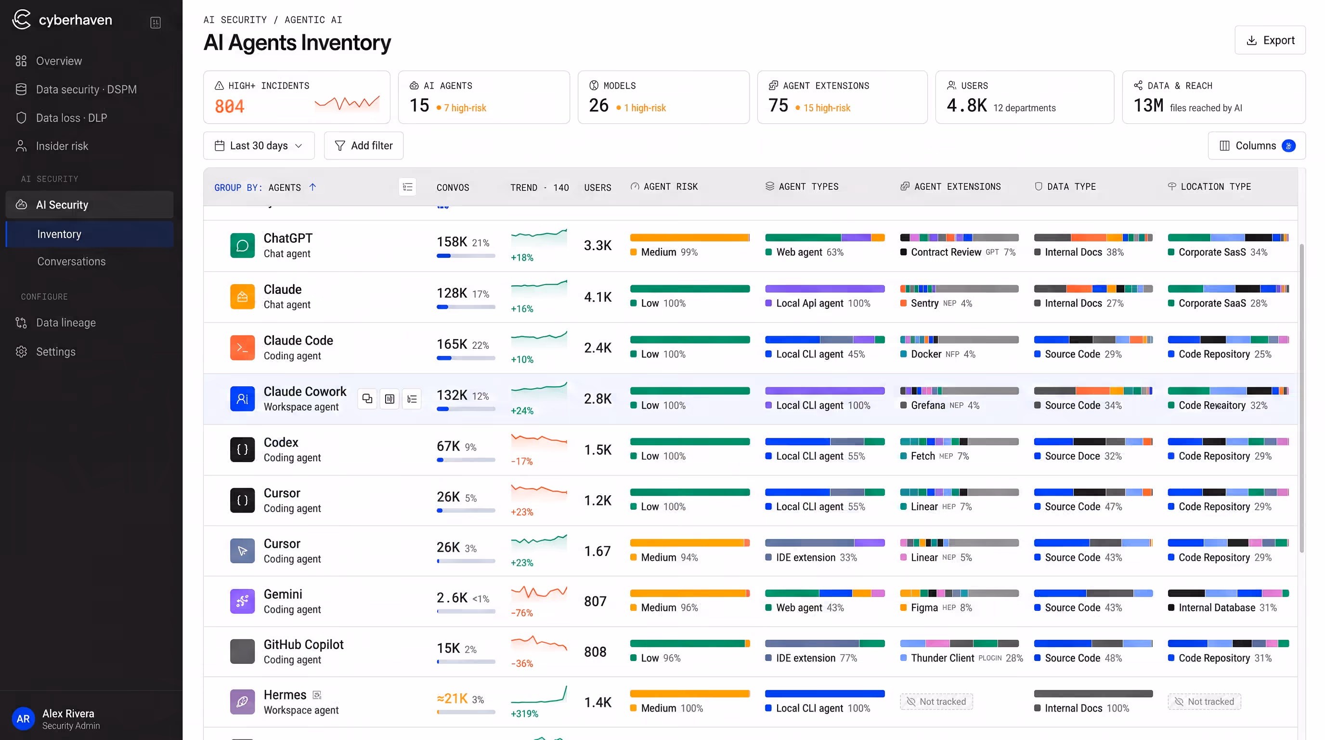Click the ChatGPT agent icon
Screen dimensions: 1325x740
pos(242,246)
